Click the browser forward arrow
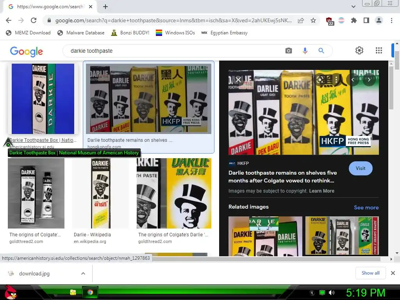The height and width of the screenshot is (300, 400). click(x=21, y=20)
